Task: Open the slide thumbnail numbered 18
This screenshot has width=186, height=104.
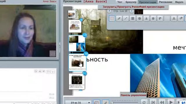Action: (x=75, y=26)
